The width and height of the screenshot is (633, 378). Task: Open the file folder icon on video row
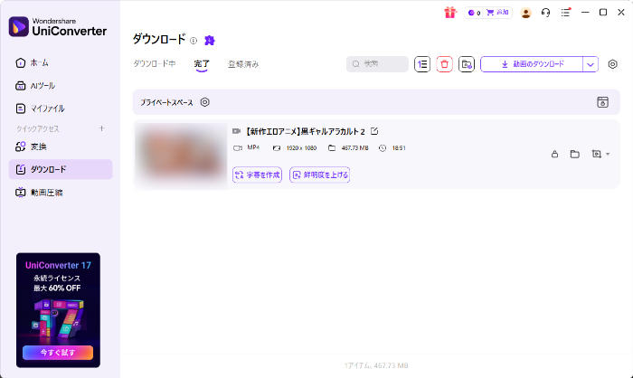(575, 154)
